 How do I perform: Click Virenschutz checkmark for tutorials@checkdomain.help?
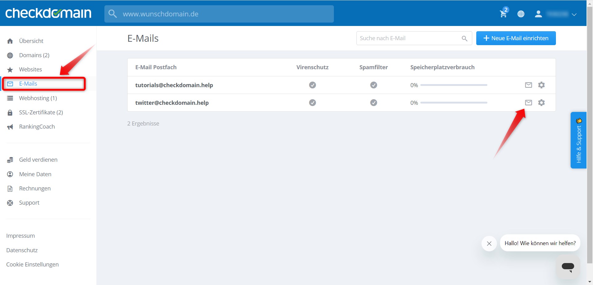pyautogui.click(x=313, y=85)
